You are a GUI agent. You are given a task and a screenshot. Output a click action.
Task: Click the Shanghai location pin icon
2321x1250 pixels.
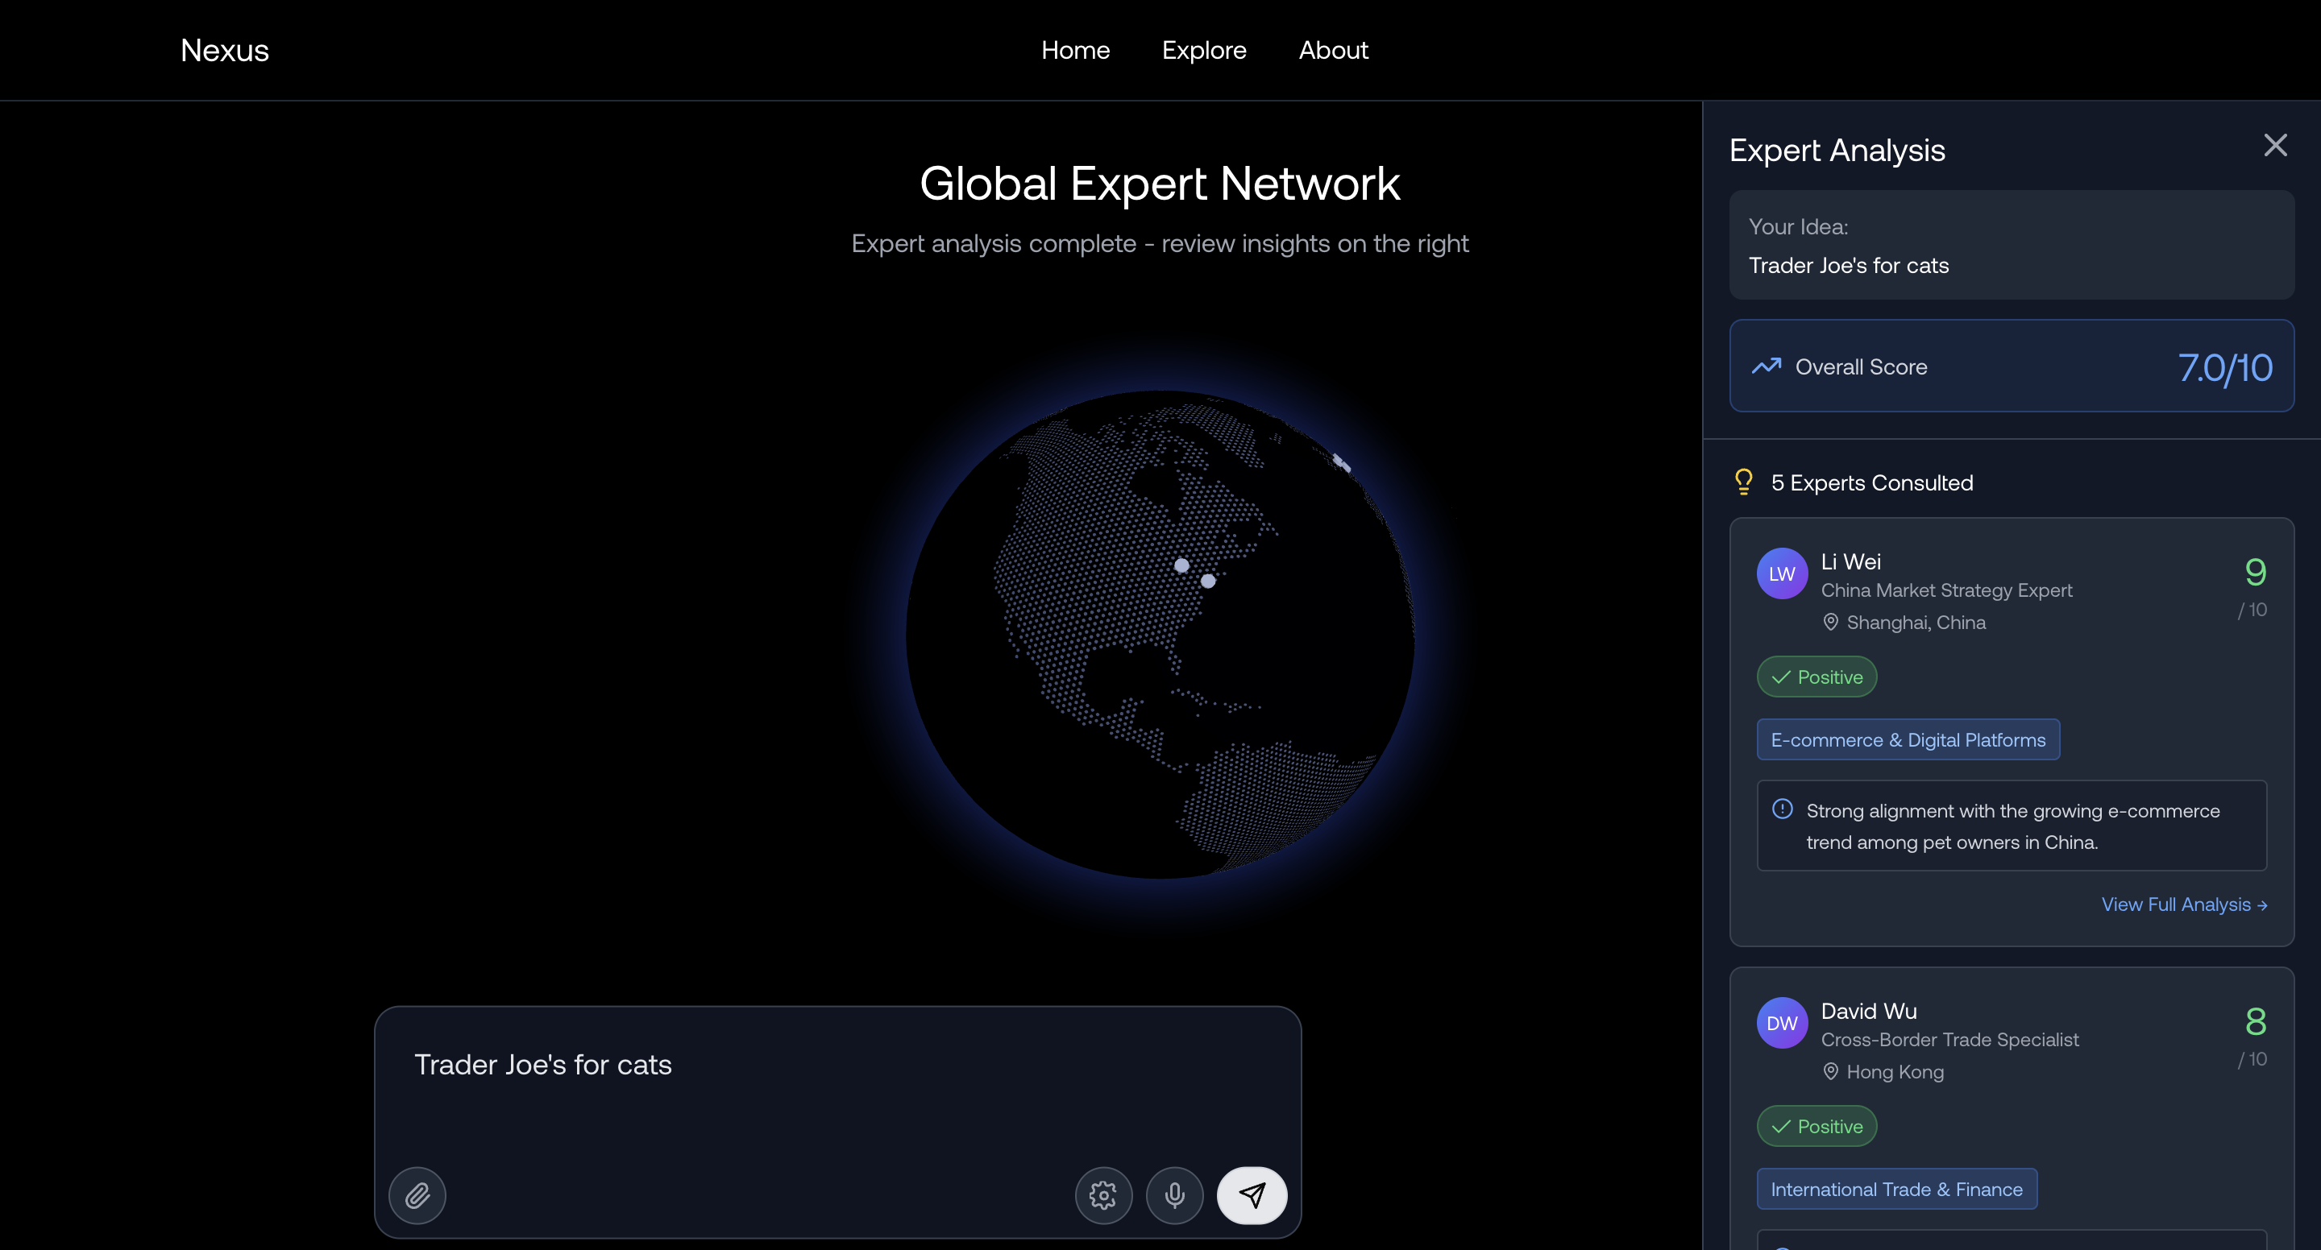click(1830, 623)
